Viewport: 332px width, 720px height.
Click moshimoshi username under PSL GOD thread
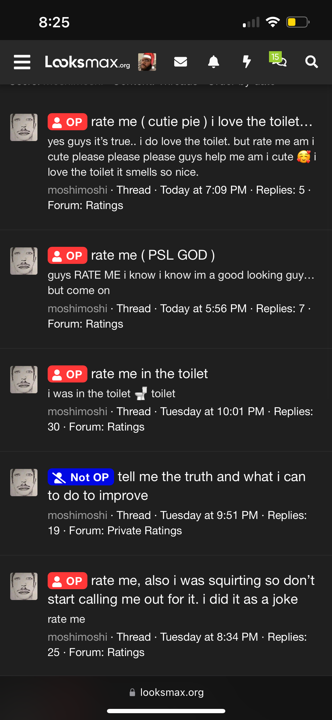77,309
